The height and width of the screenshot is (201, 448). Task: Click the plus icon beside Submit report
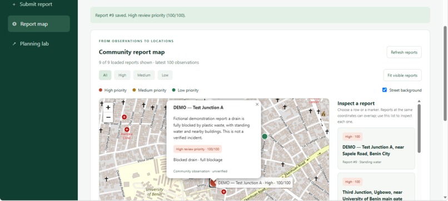[x=14, y=4]
